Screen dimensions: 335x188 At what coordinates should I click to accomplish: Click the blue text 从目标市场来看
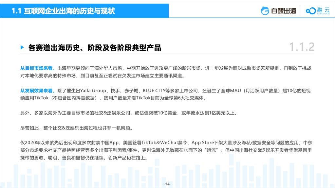pyautogui.click(x=36, y=68)
